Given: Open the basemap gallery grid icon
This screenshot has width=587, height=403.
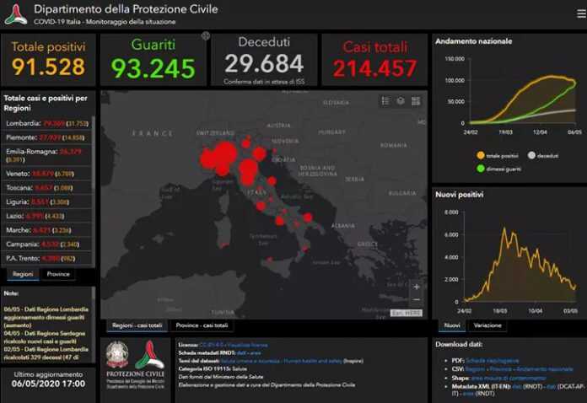Looking at the screenshot, I should point(416,100).
